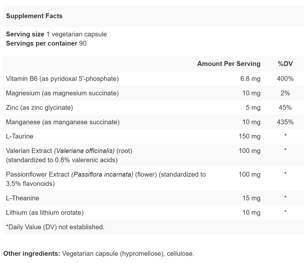Screen dimensions: 304x263
Task: Click the Serving size text line
Action: click(56, 34)
